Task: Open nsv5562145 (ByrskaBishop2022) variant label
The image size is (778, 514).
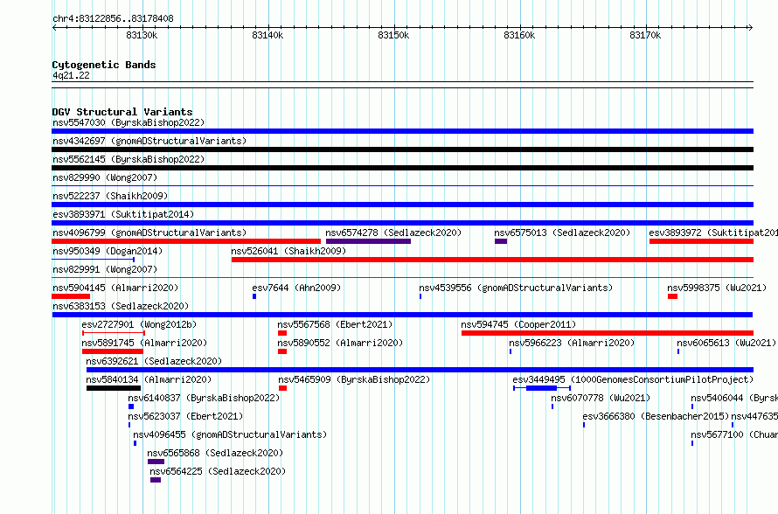Action: (x=129, y=159)
